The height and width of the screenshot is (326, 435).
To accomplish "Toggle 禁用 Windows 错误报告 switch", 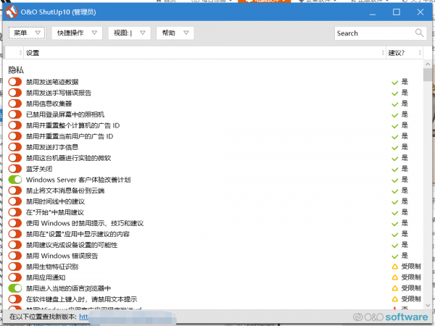I will click(15, 256).
